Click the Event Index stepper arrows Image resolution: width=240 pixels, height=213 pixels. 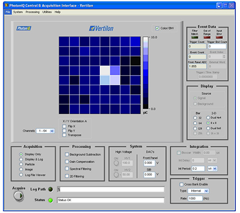coord(224,56)
